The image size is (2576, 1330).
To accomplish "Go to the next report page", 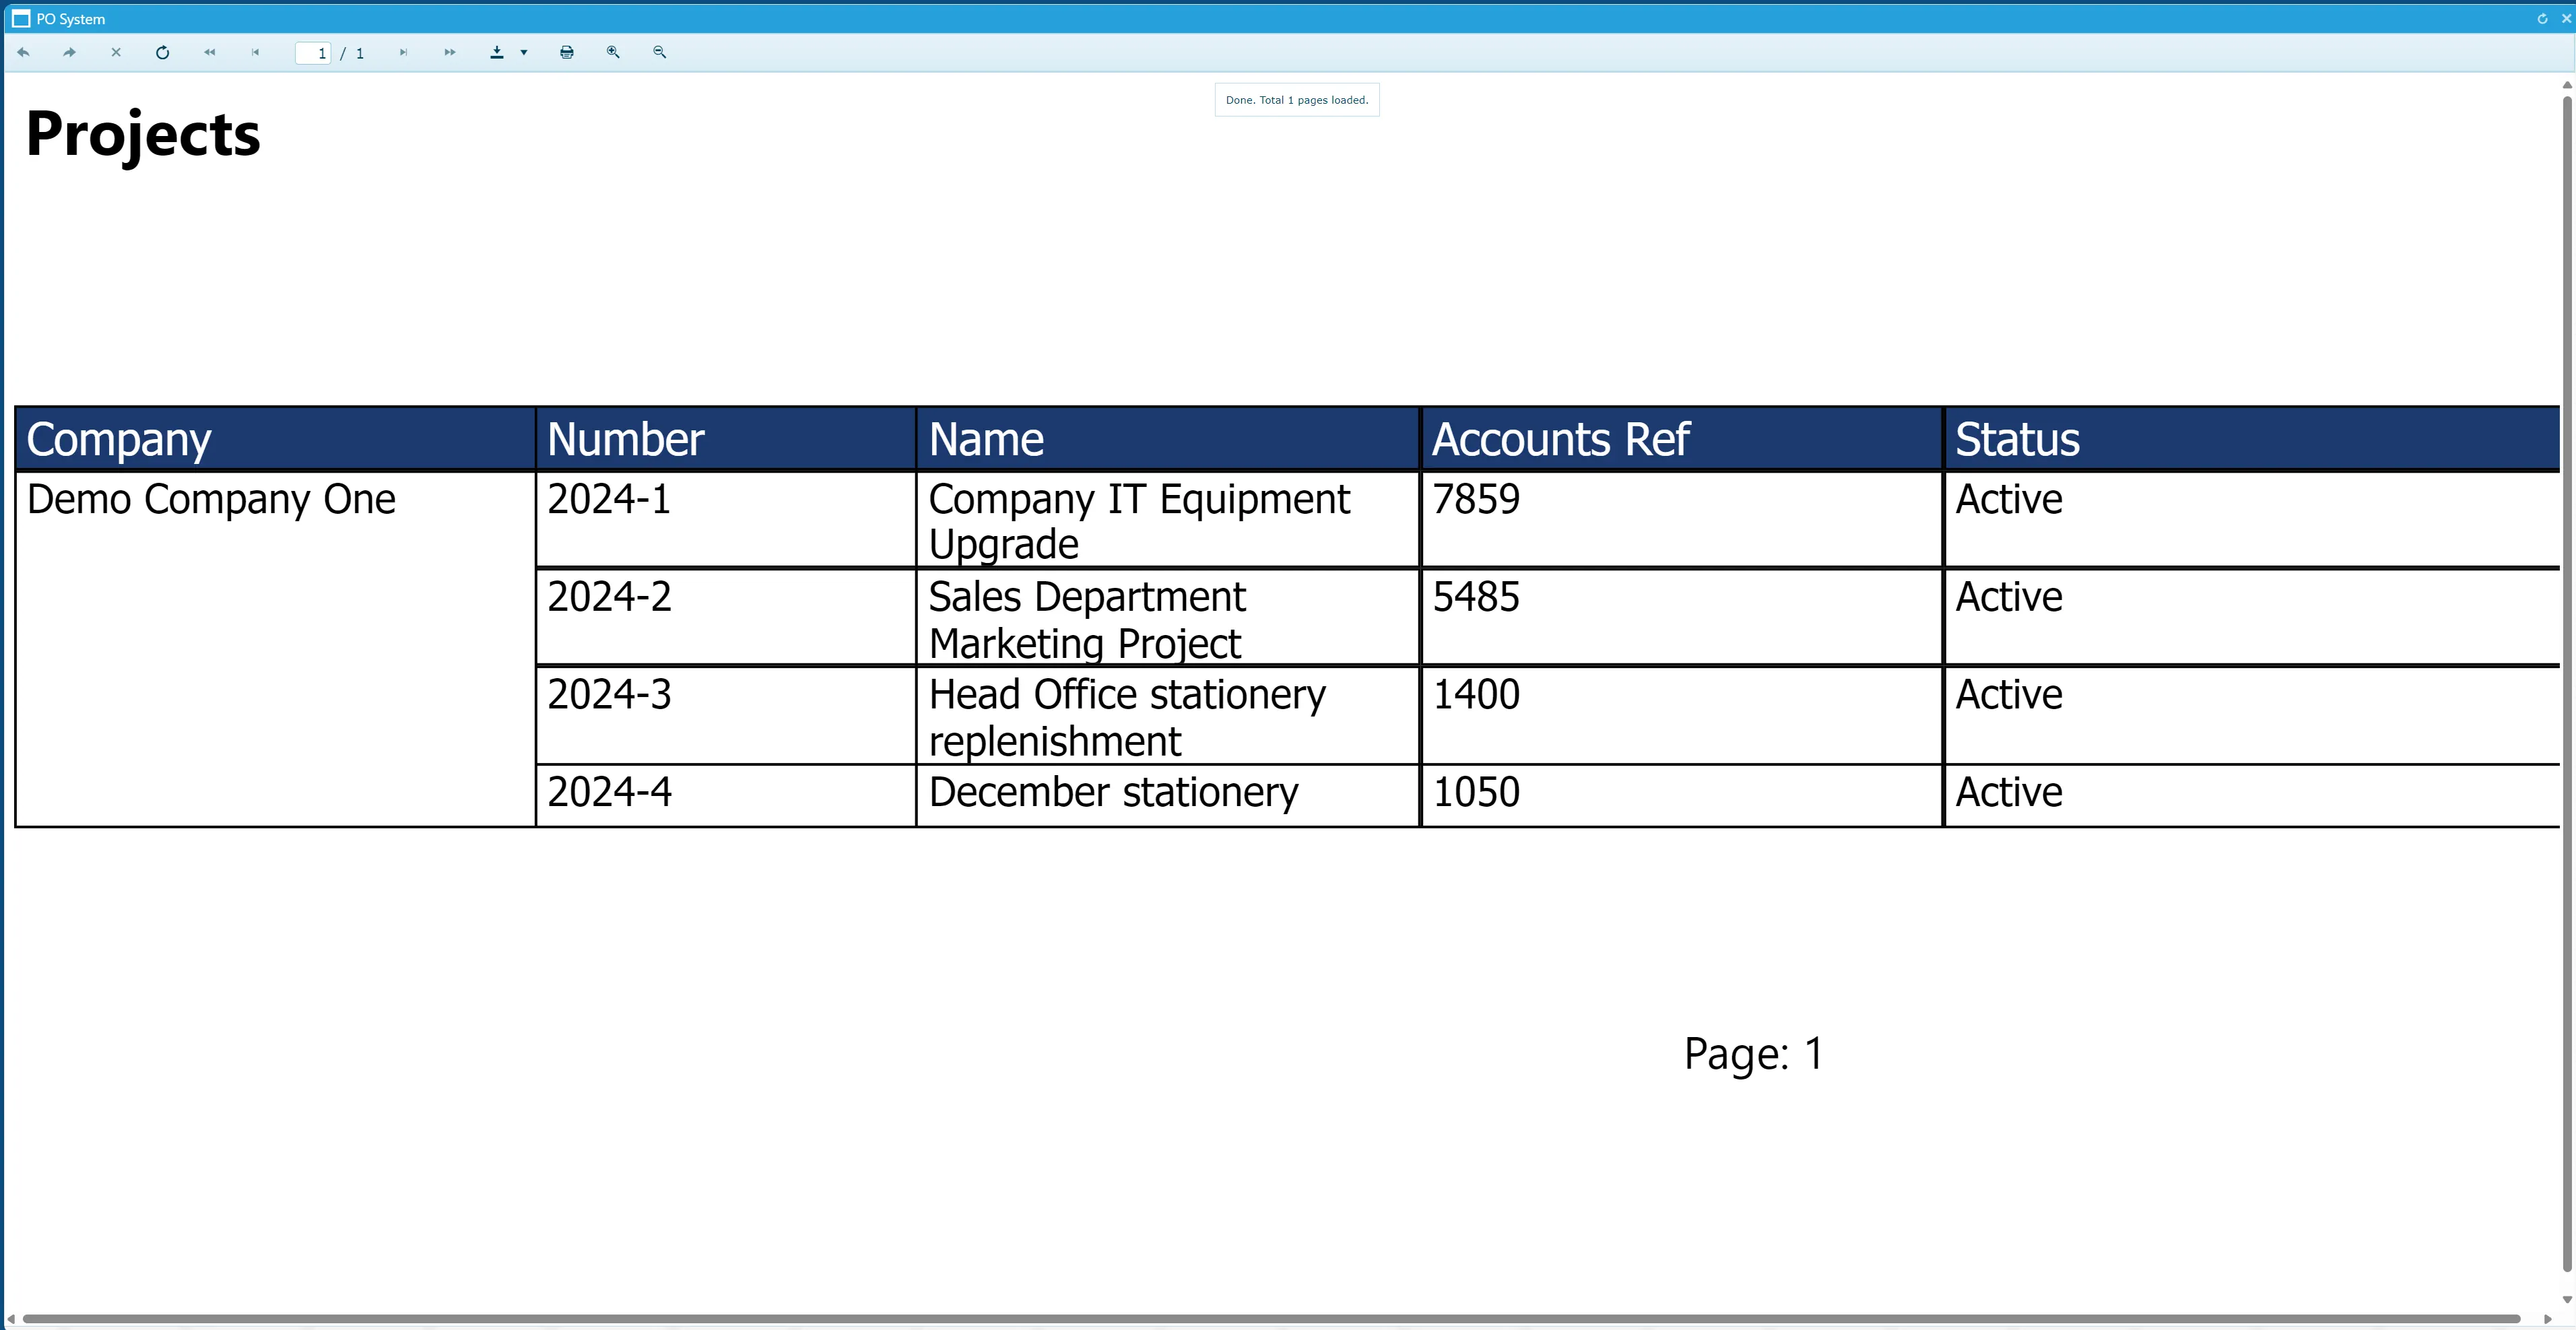I will 403,52.
